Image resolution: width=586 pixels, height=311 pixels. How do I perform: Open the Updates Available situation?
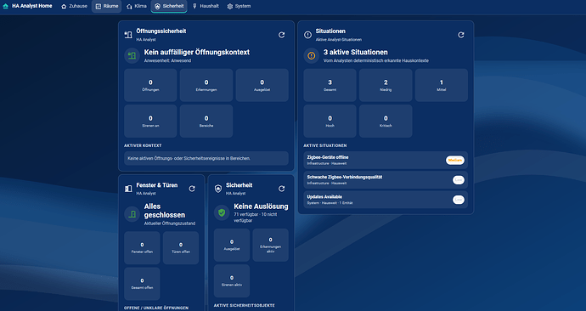[386, 200]
